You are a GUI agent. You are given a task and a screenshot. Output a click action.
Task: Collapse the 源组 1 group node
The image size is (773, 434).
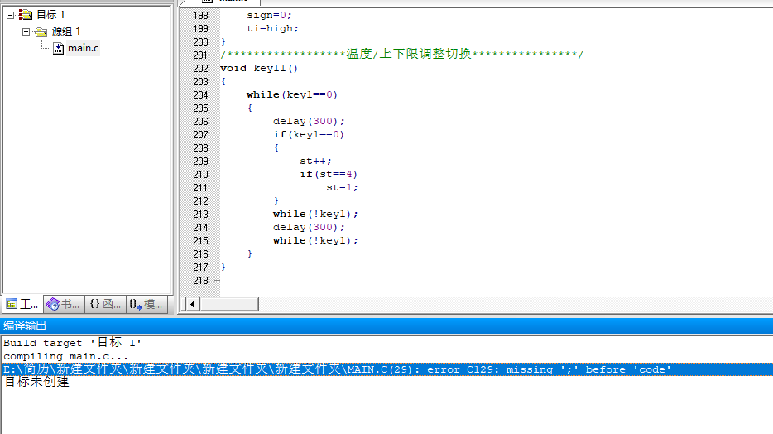tap(26, 31)
